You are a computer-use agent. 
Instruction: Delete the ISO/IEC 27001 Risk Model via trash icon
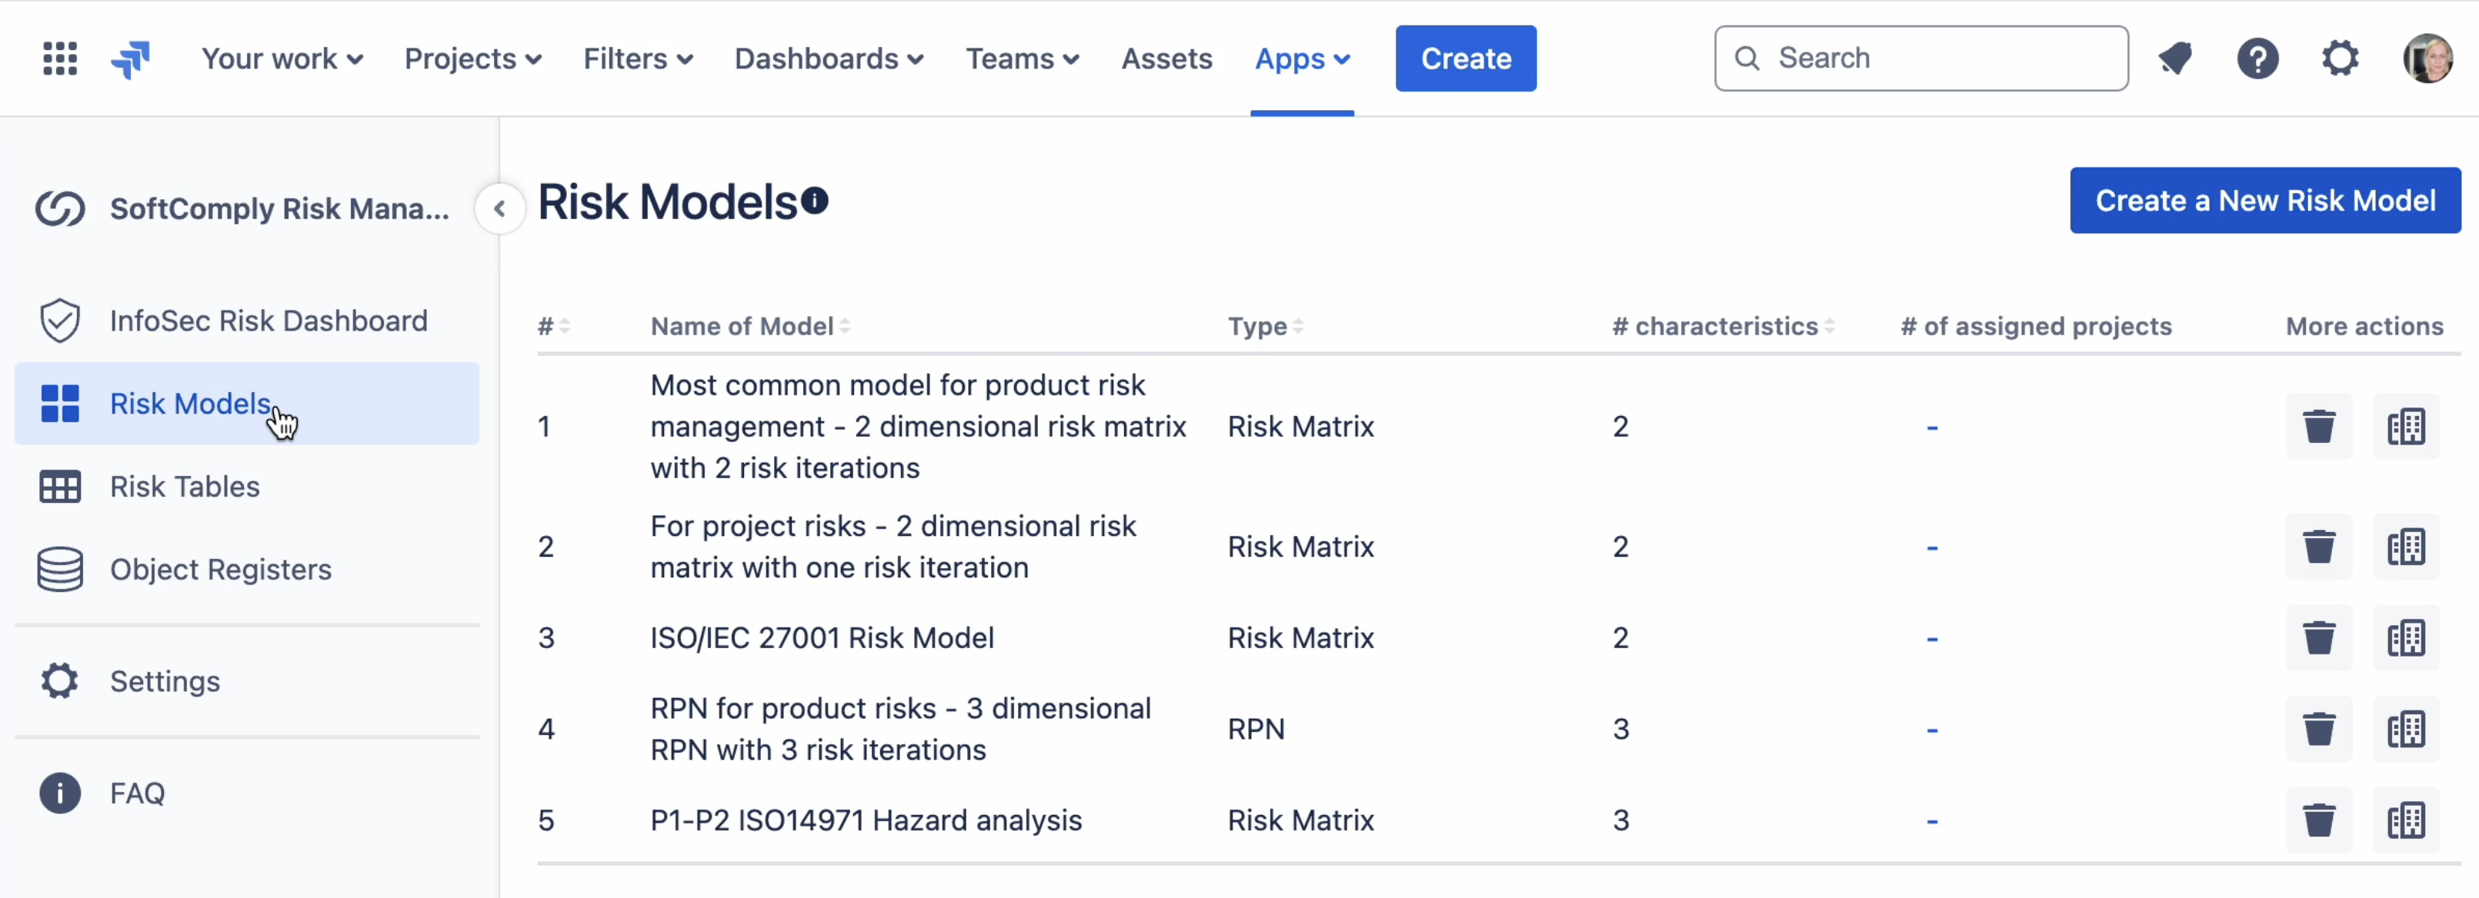[2321, 637]
